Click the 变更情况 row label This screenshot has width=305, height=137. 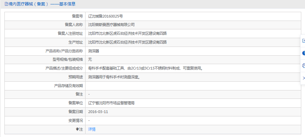(76, 120)
